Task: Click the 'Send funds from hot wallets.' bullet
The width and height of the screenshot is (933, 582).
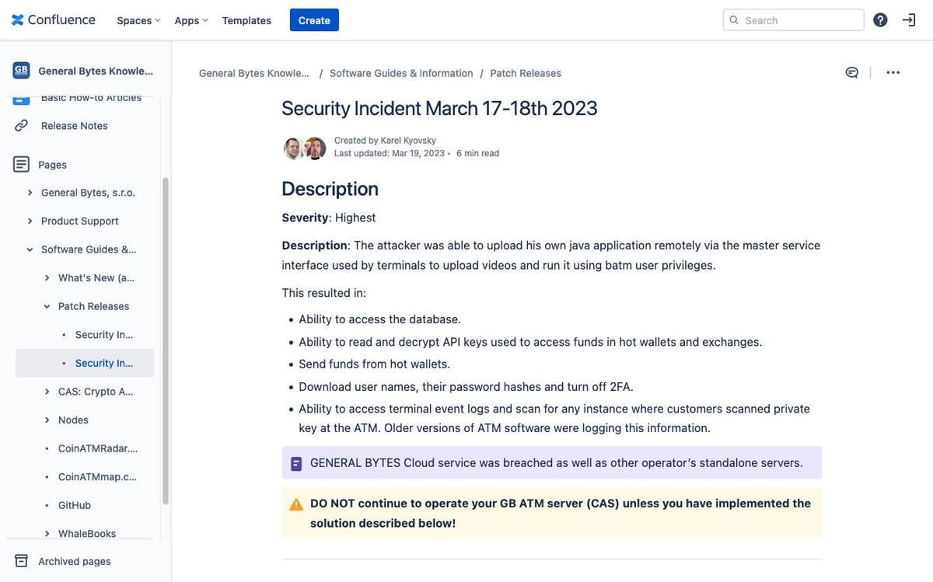Action: 375,364
